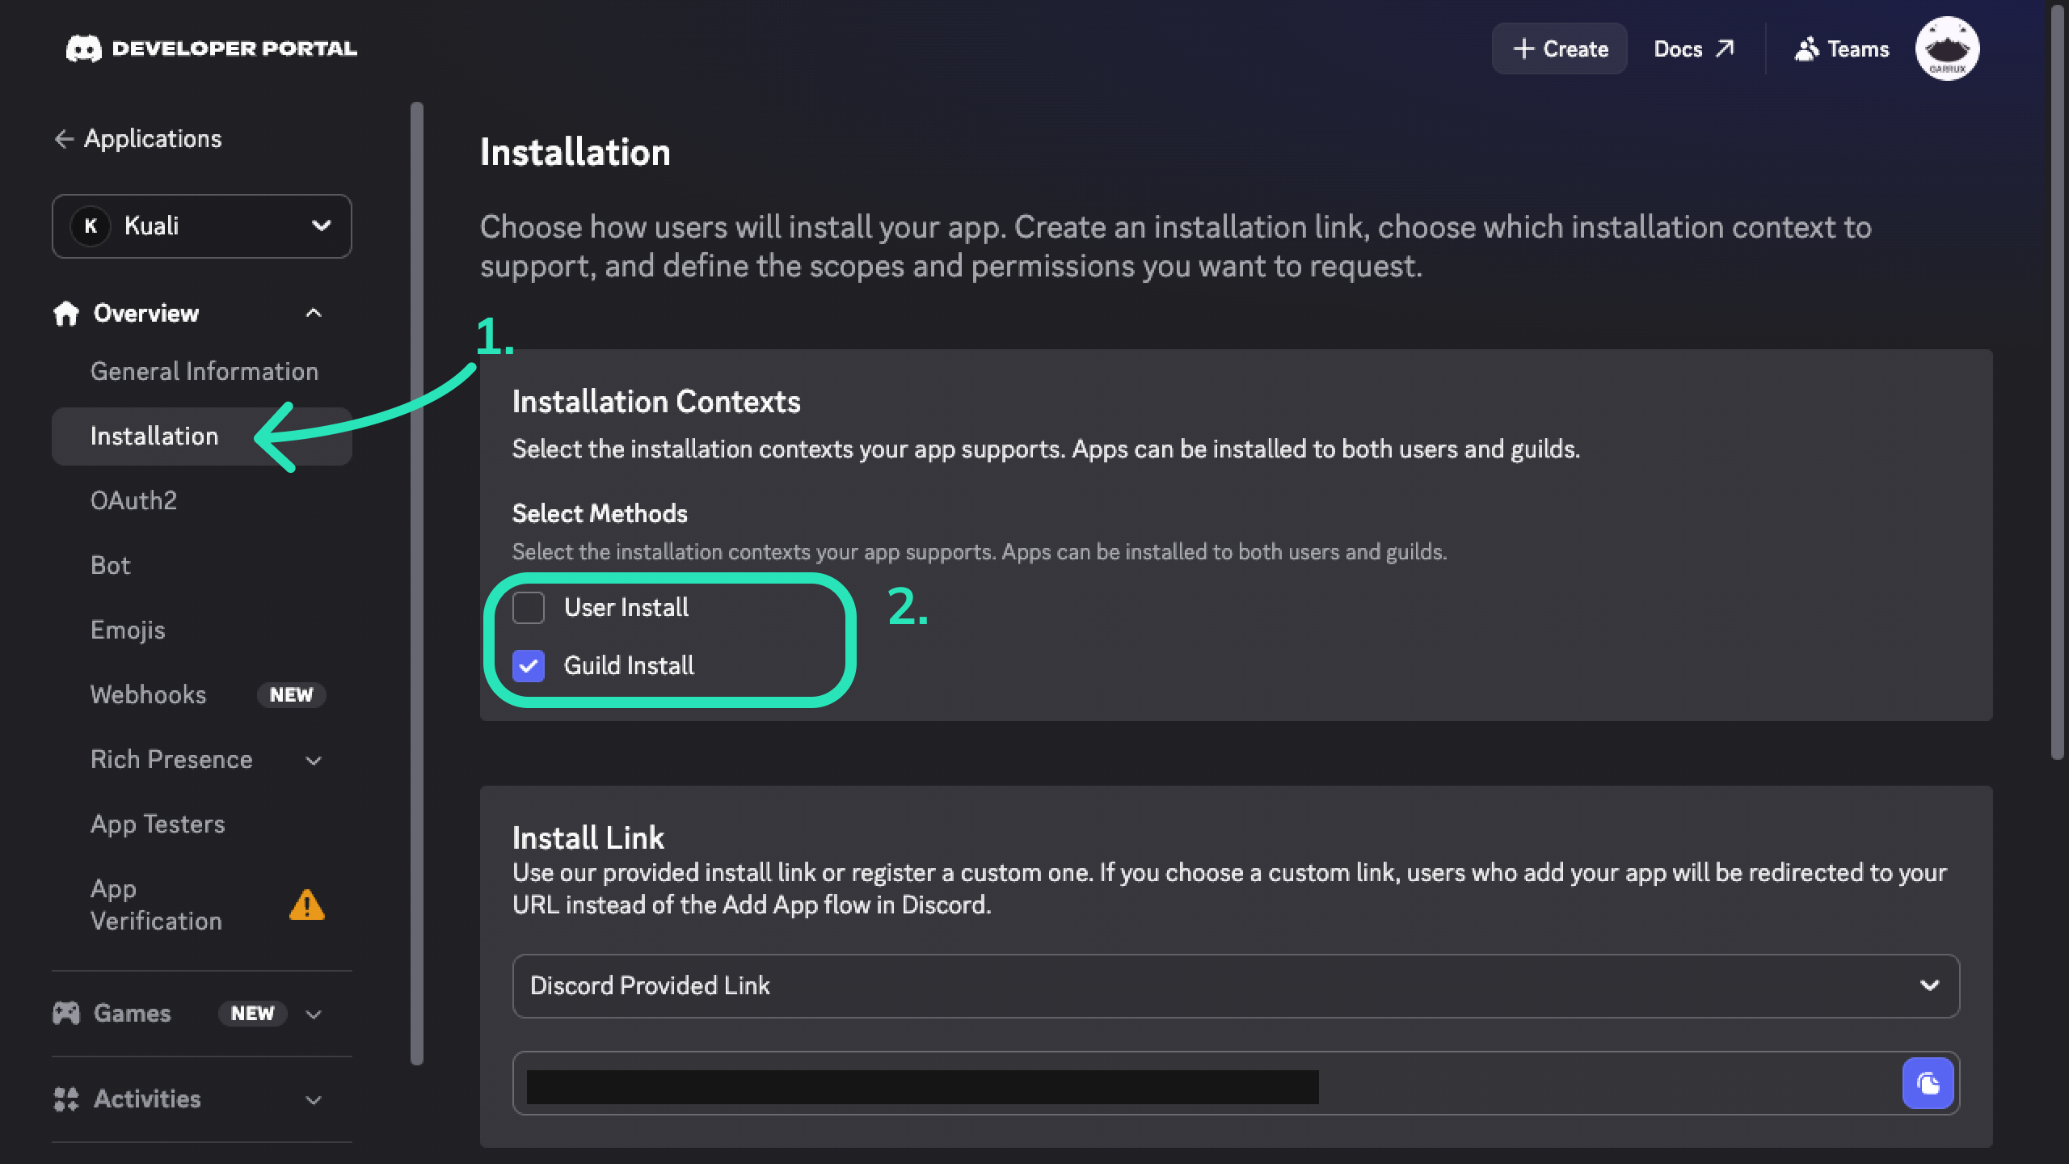This screenshot has height=1164, width=2069.
Task: Open the Emojis page
Action: pos(128,630)
